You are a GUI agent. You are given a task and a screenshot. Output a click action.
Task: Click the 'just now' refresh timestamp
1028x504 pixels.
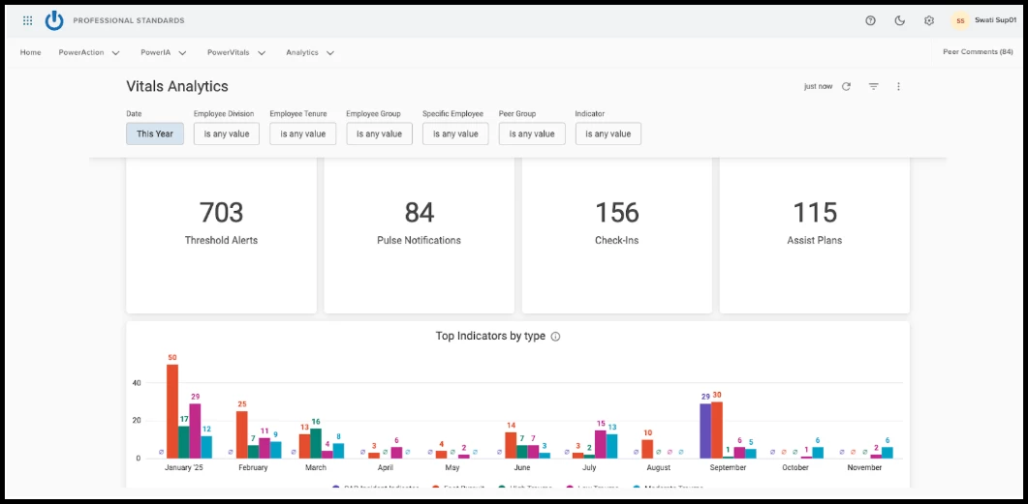pyautogui.click(x=818, y=86)
